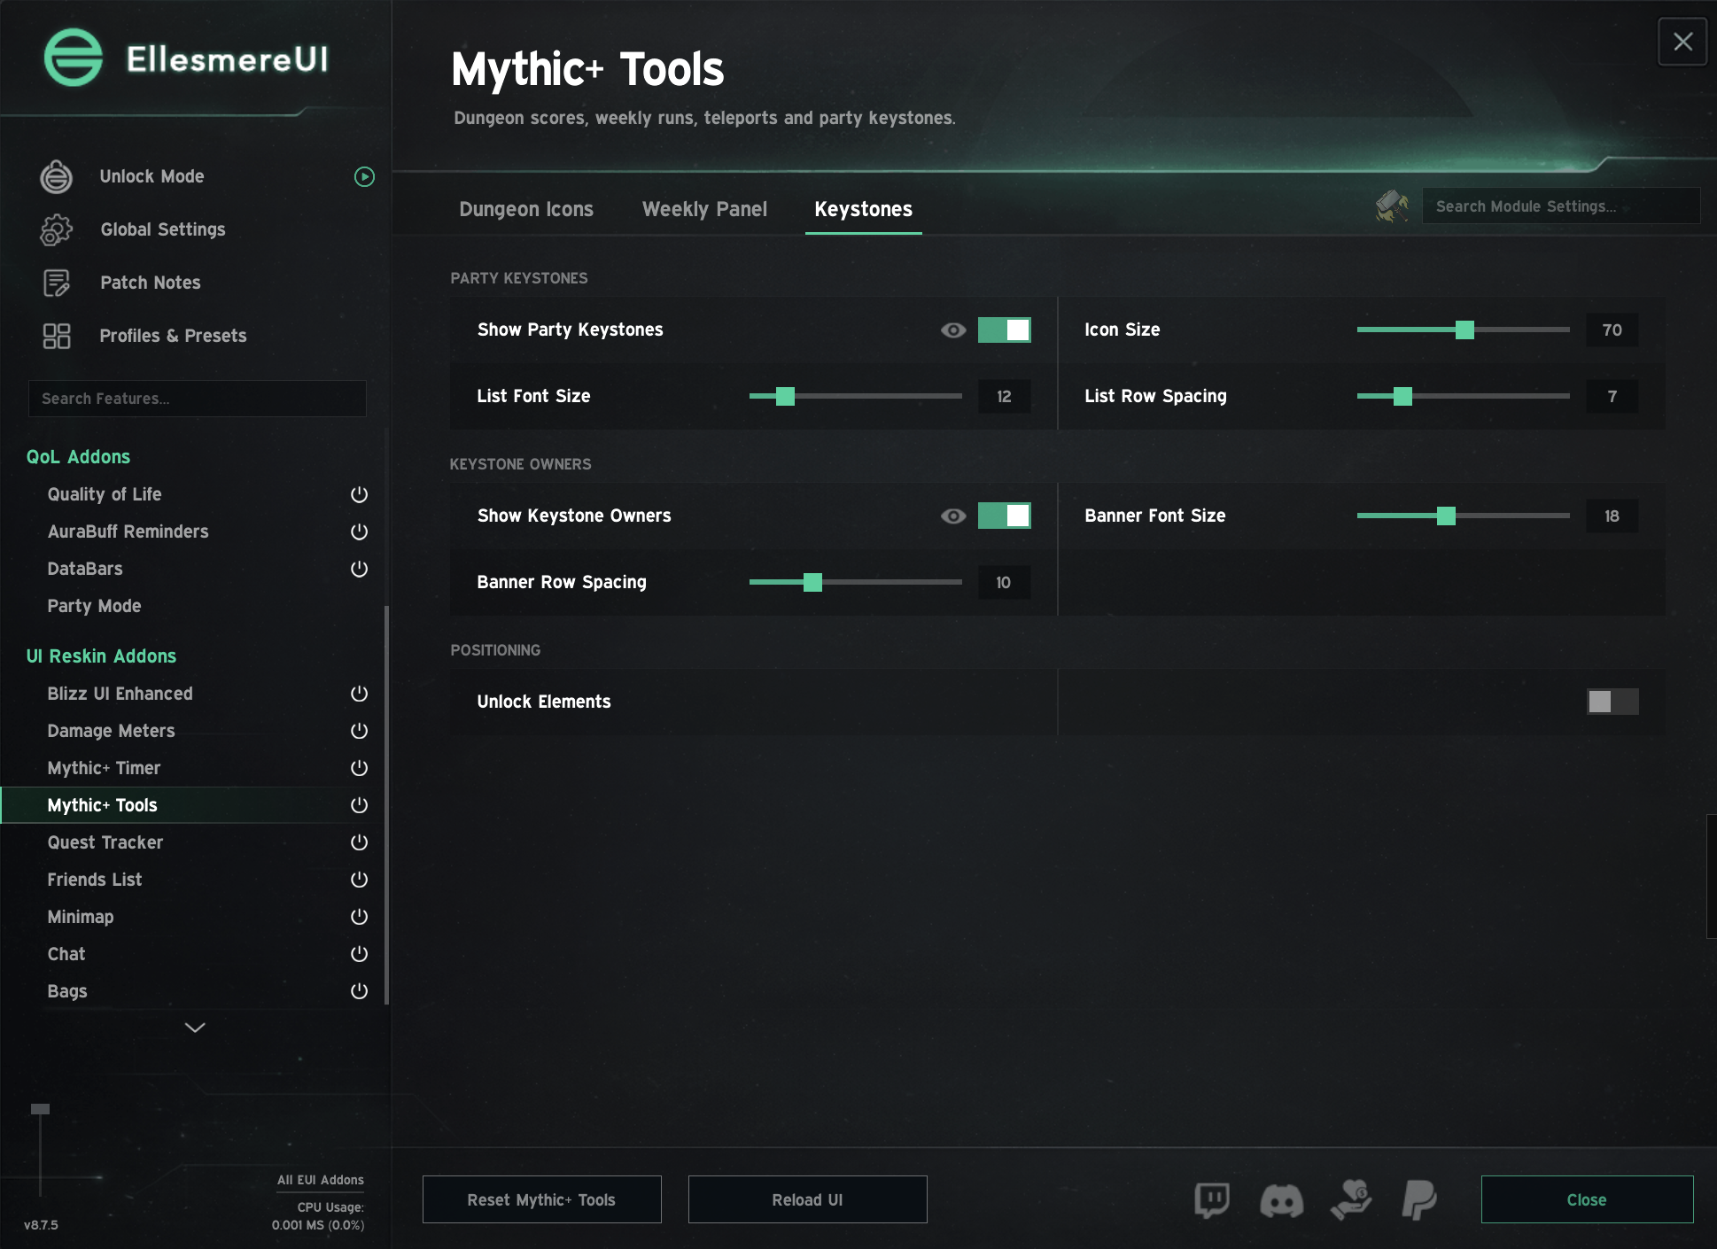Switch to the Dungeon Icons tab

pyautogui.click(x=526, y=210)
